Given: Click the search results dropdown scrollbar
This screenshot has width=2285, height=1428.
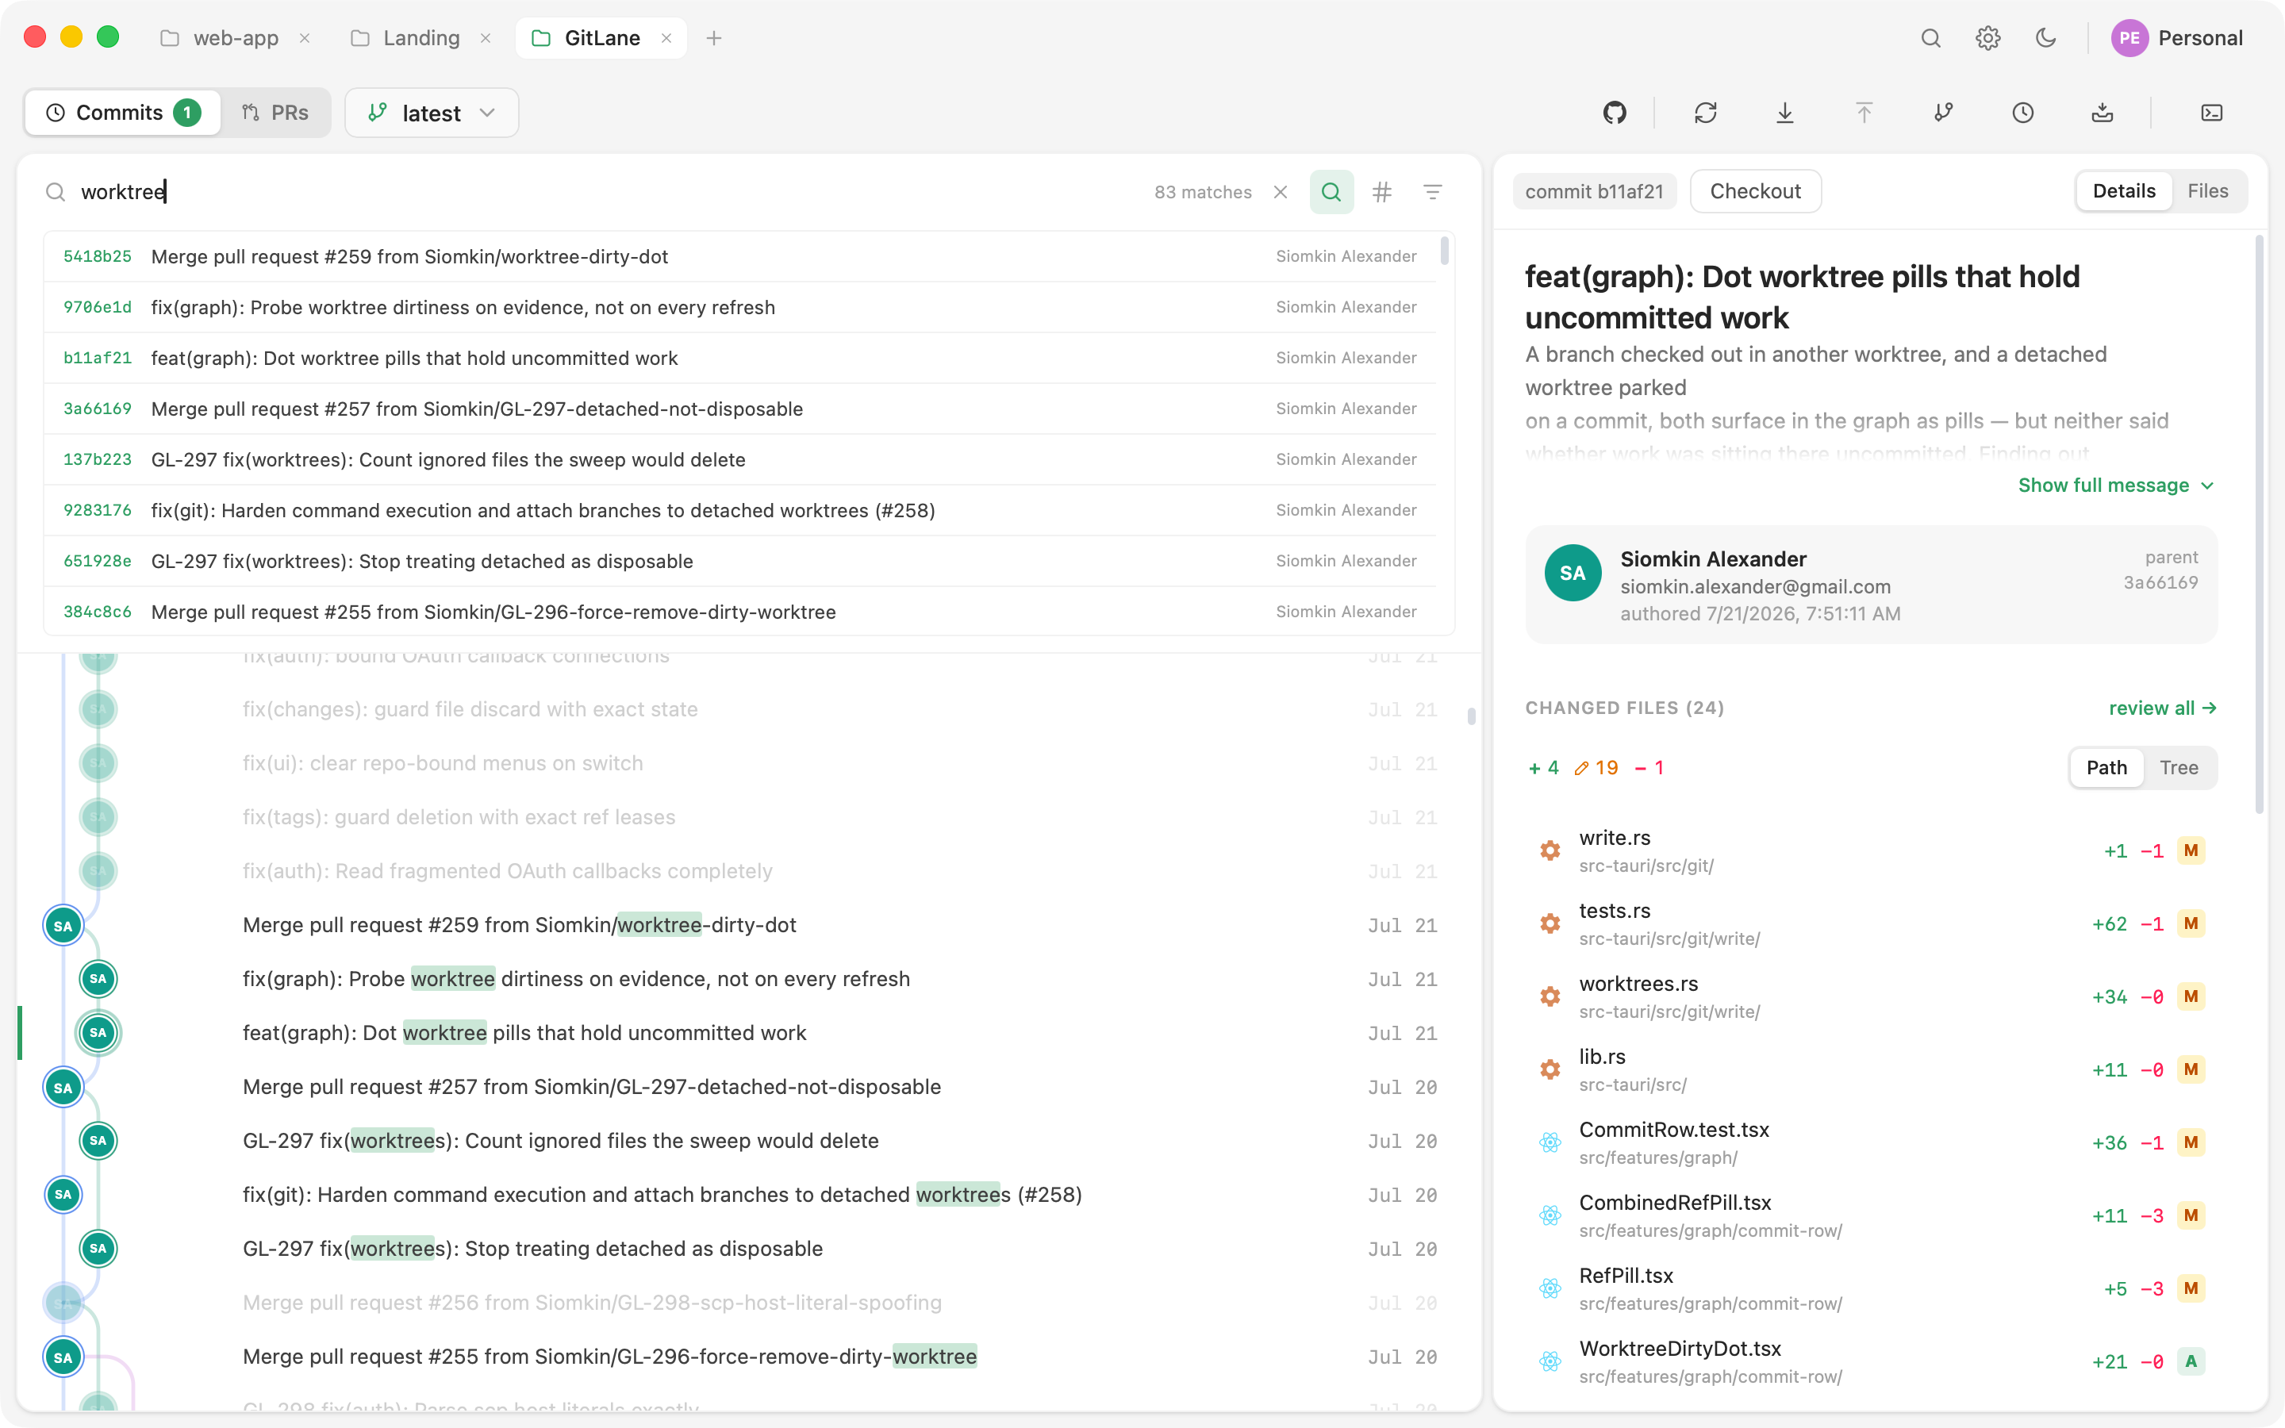Looking at the screenshot, I should (x=1444, y=251).
